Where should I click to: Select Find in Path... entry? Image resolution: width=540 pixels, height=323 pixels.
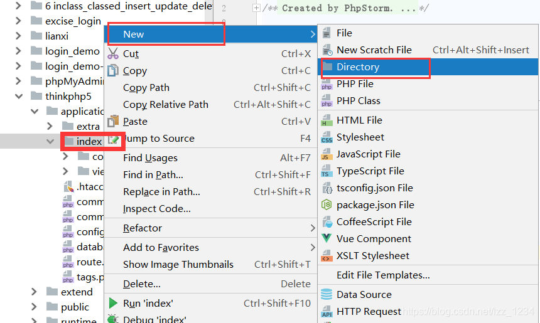click(x=210, y=175)
